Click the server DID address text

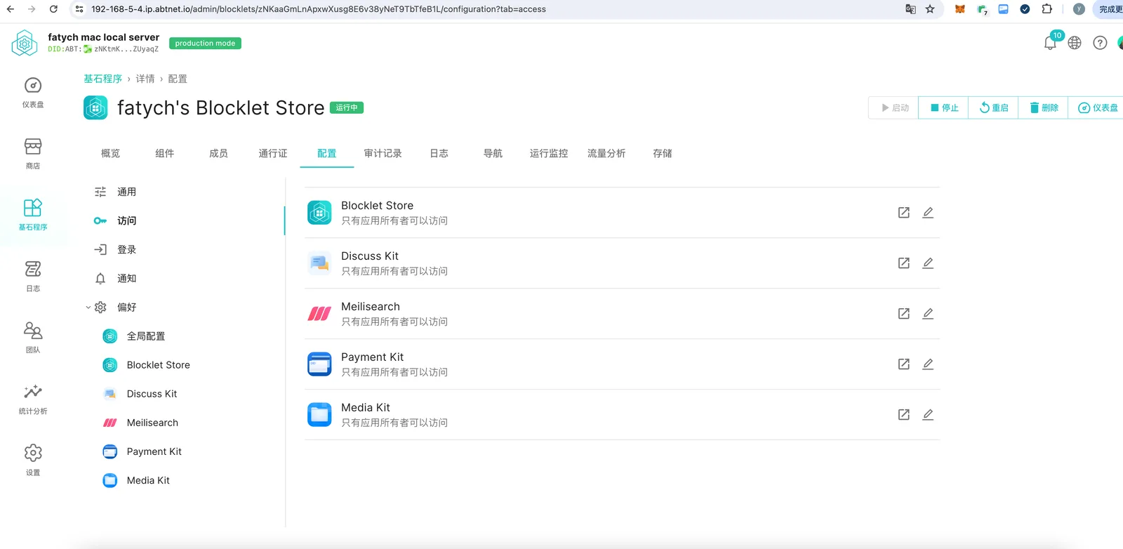coord(103,49)
